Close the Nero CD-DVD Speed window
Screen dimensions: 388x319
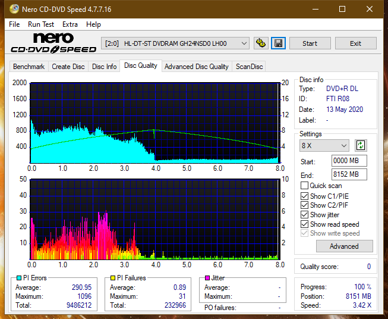click(x=370, y=9)
